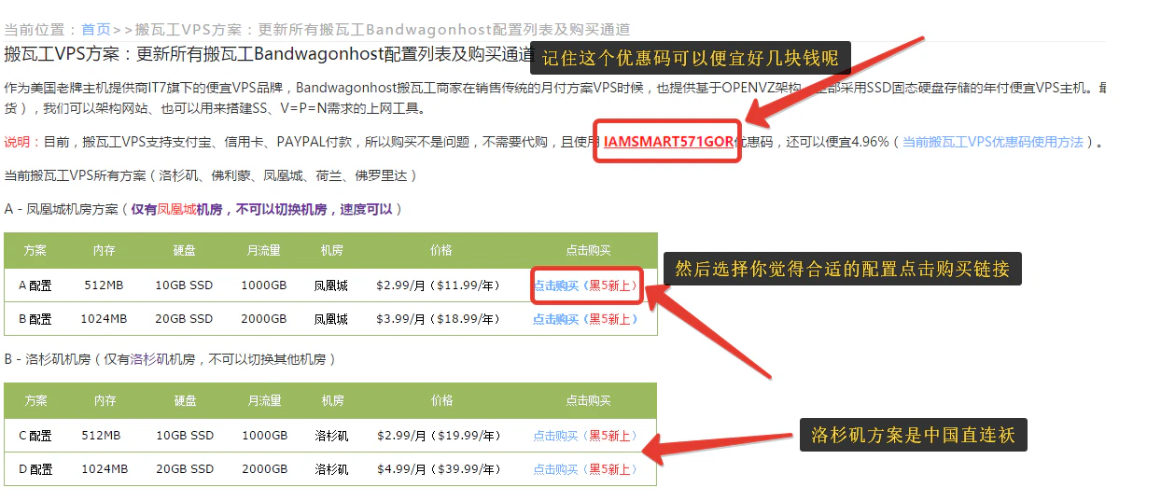1161x501 pixels.
Task: Click the red 说明 label
Action: tap(18, 142)
